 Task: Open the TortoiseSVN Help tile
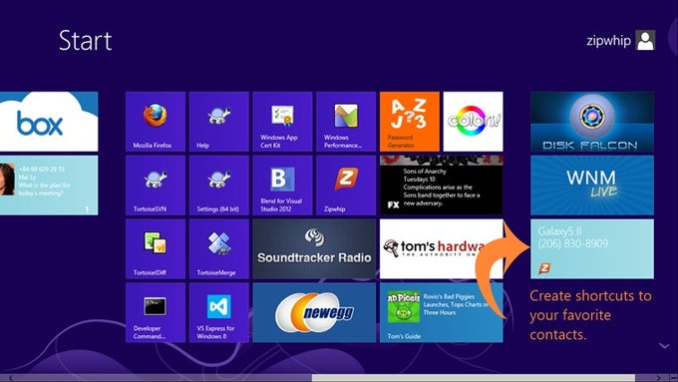point(219,122)
